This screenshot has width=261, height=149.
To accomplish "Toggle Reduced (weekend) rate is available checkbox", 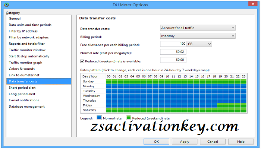I will coord(82,61).
